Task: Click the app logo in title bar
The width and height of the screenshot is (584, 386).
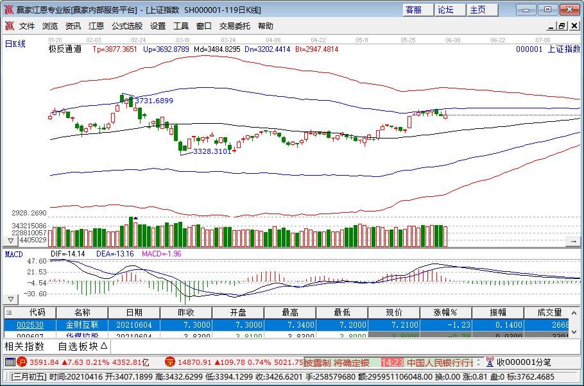Action: coord(8,10)
